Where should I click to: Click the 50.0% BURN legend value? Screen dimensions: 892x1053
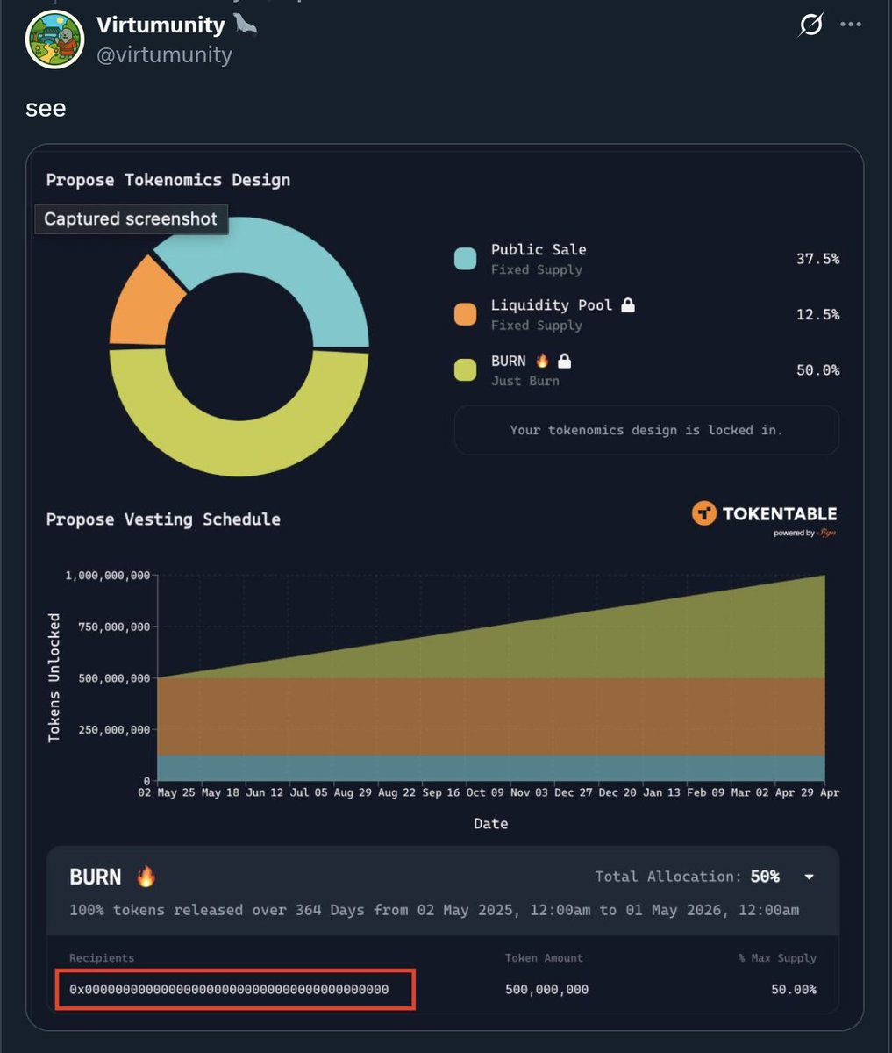(x=817, y=369)
